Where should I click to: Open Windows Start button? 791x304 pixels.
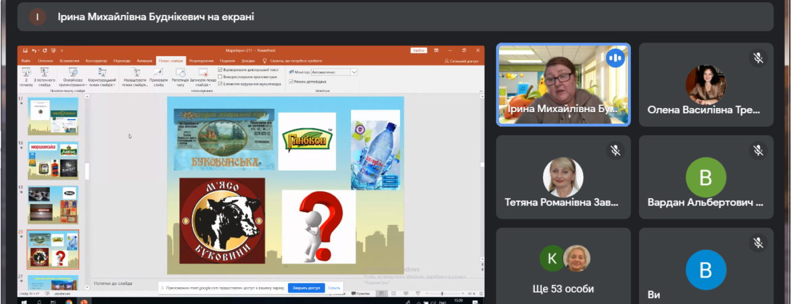(x=23, y=301)
